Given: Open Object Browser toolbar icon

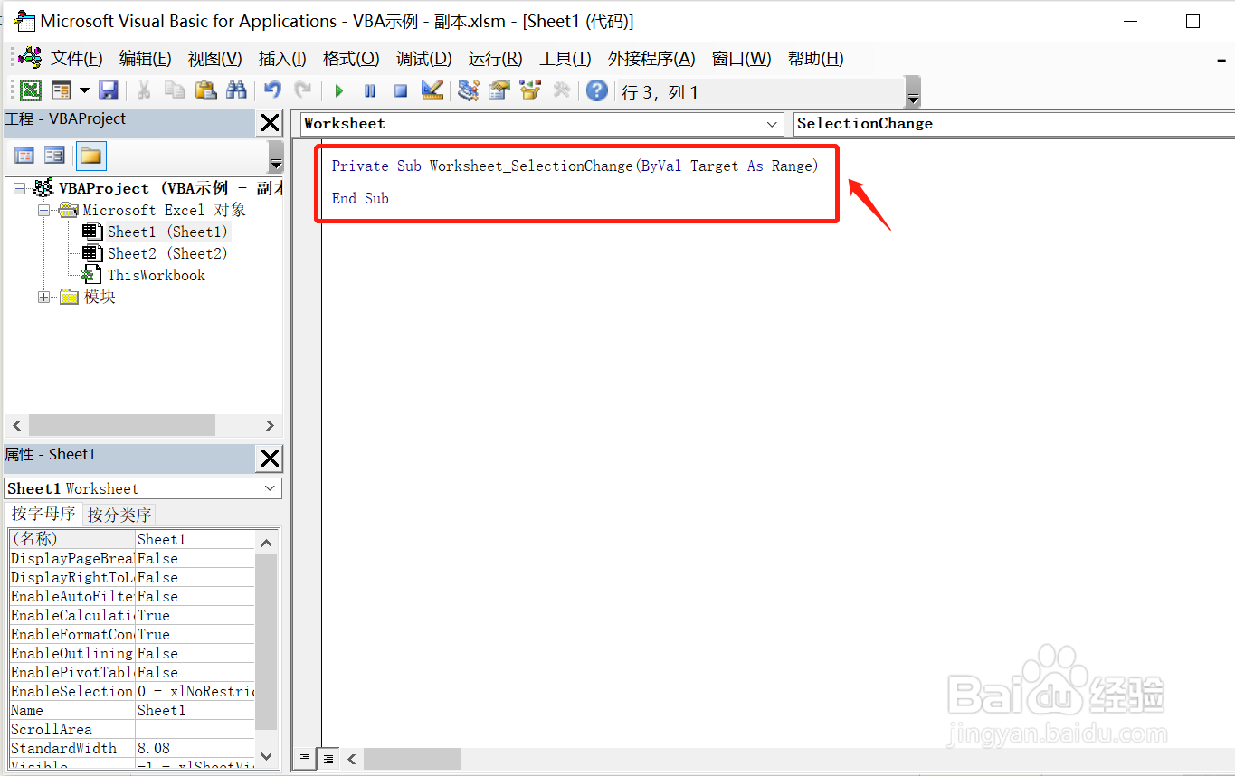Looking at the screenshot, I should click(530, 90).
